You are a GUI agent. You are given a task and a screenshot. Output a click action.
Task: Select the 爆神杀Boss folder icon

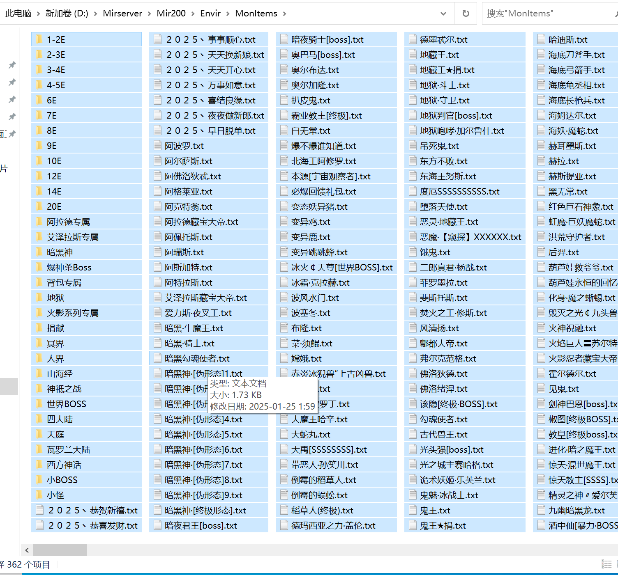39,267
